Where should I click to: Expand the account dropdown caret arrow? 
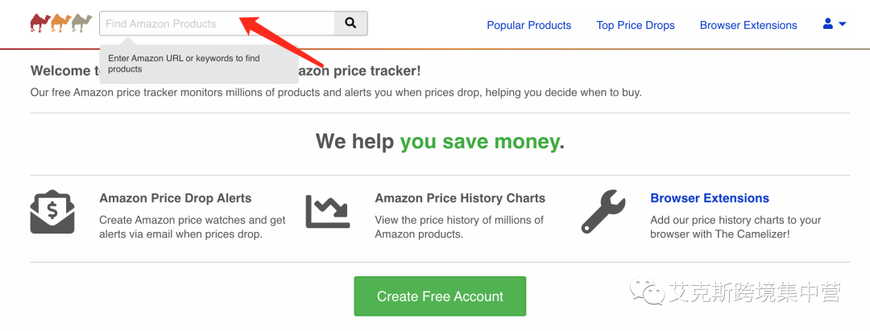coord(842,24)
